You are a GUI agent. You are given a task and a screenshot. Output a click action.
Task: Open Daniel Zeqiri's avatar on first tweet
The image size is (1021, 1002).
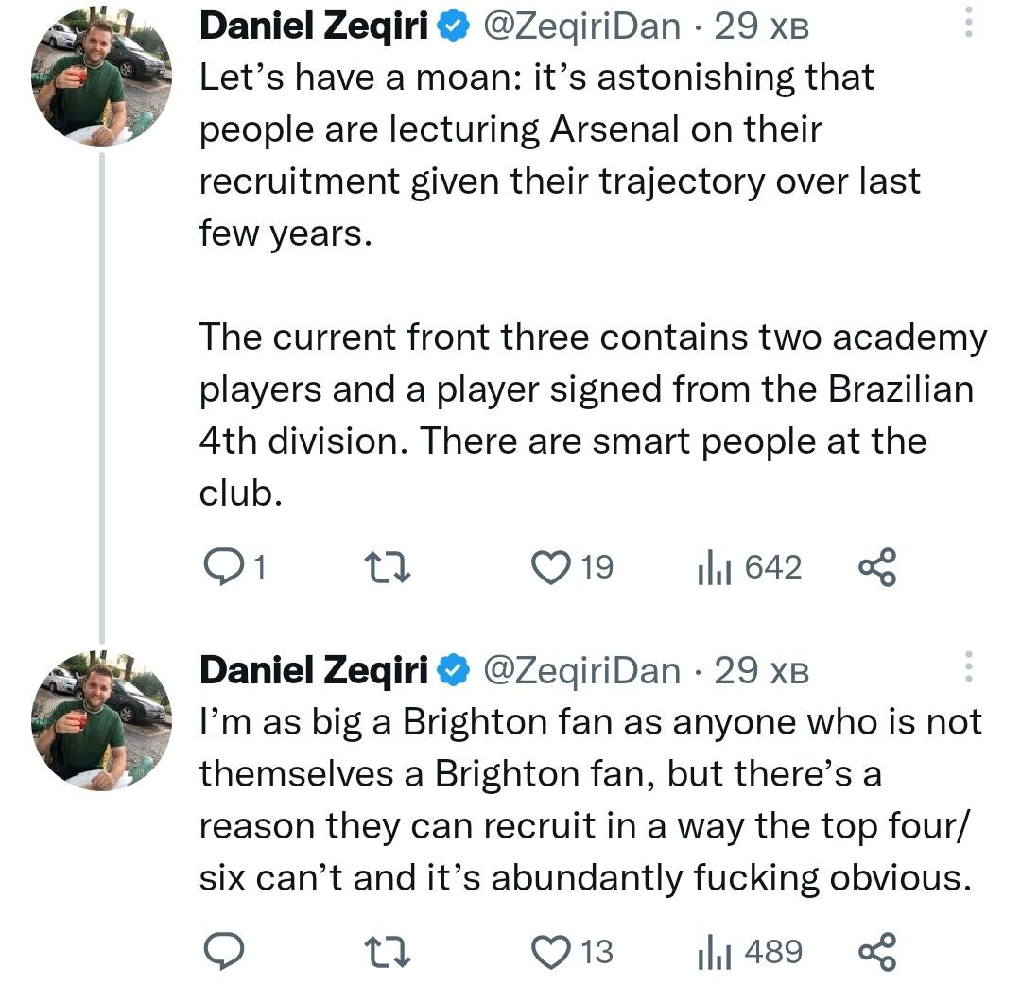tap(99, 79)
